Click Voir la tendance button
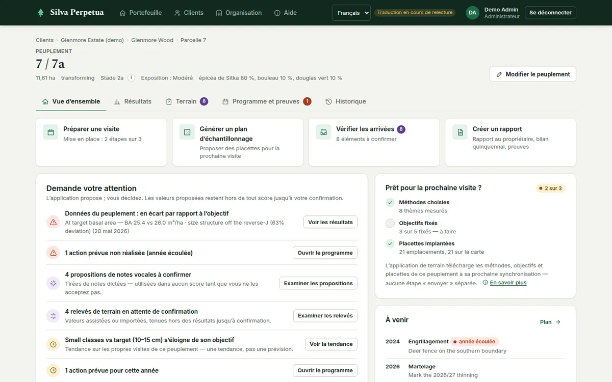Viewport: 612px width, 382px height. tap(331, 344)
